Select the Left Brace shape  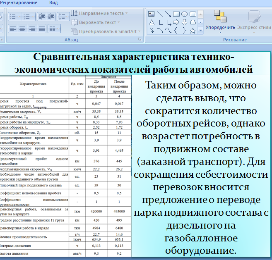(176, 31)
